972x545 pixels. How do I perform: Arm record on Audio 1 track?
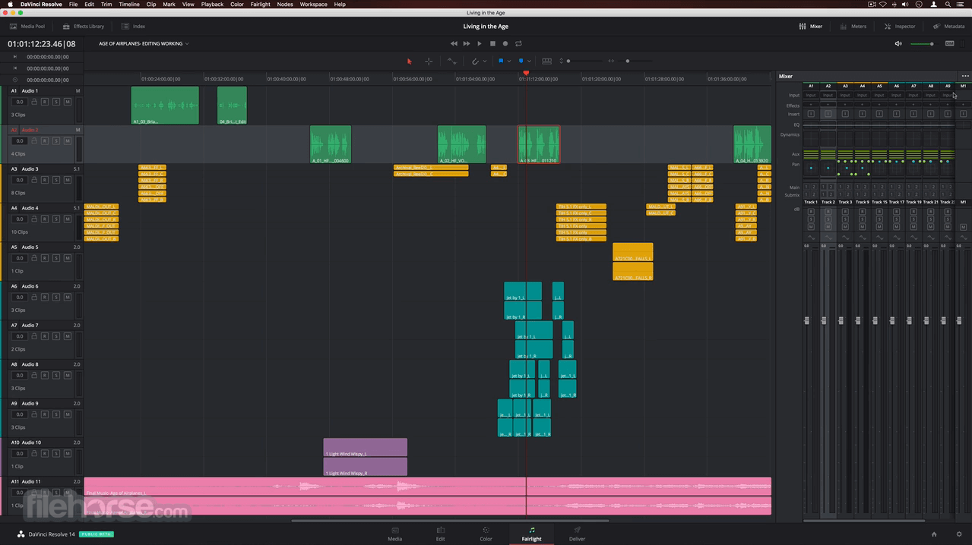tap(45, 102)
